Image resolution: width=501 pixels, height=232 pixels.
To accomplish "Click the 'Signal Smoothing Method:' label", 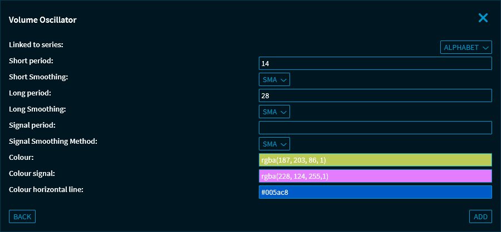I will click(x=53, y=141).
